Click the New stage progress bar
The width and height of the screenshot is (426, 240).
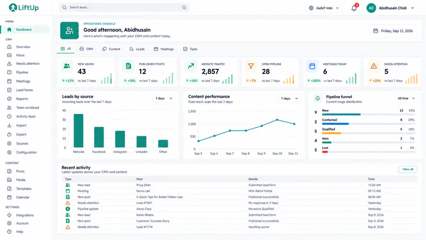368,115
